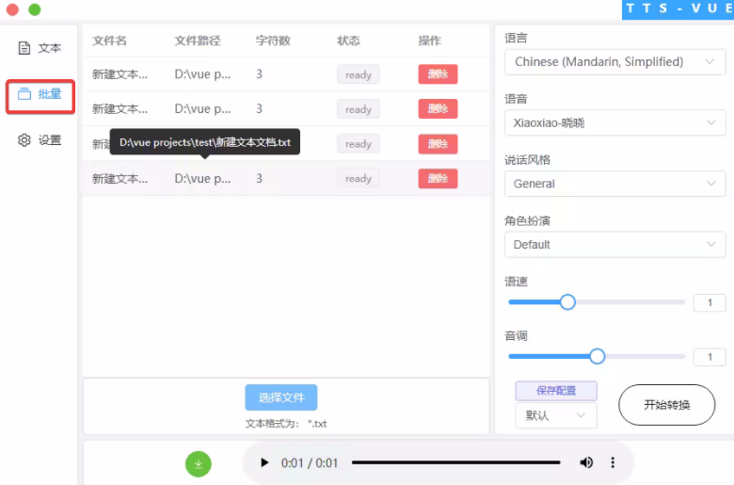The image size is (734, 485).
Task: Click the 保存配置 save config button
Action: [556, 390]
